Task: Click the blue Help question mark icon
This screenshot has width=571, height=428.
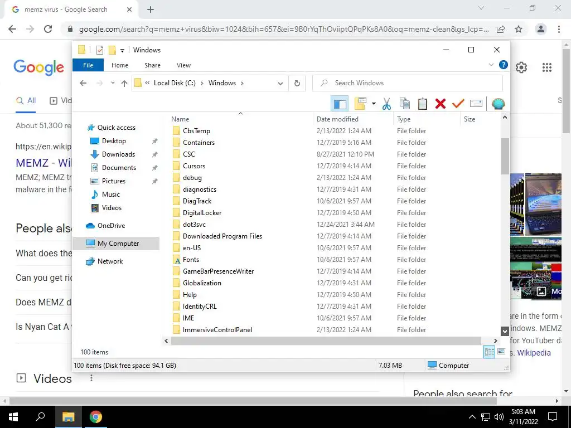Action: [504, 65]
